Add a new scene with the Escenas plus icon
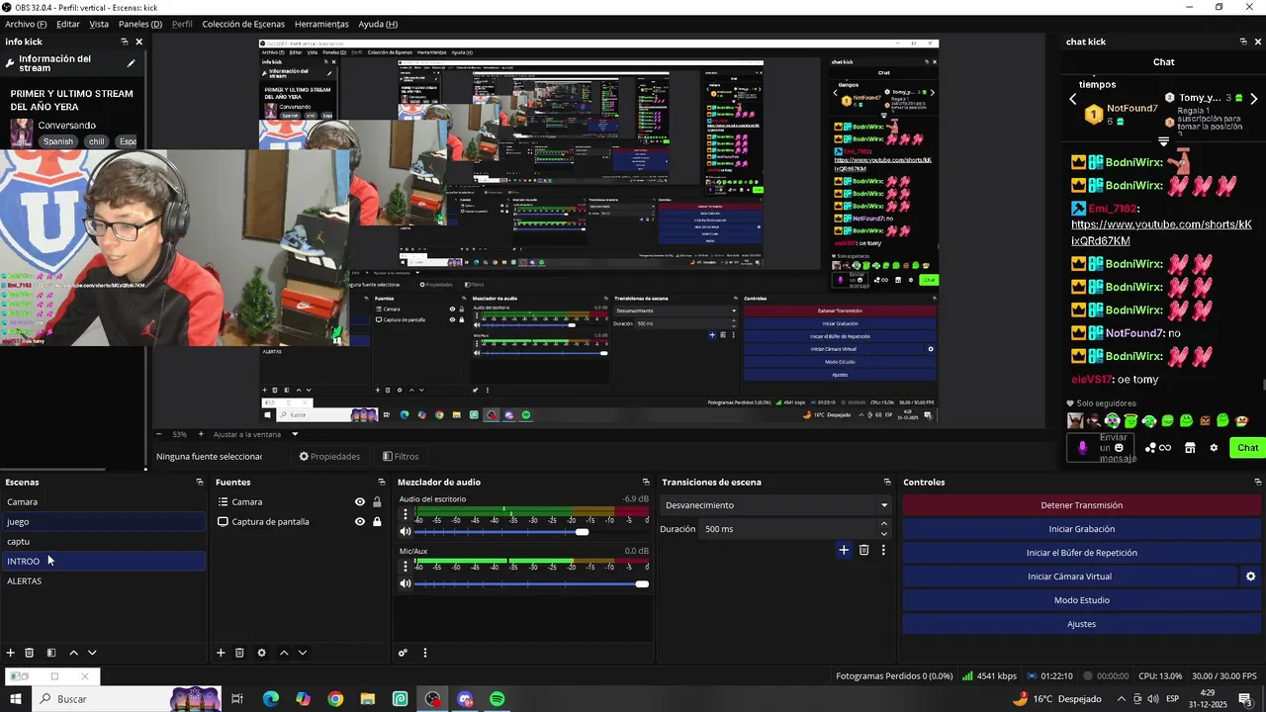This screenshot has height=712, width=1266. click(x=11, y=653)
